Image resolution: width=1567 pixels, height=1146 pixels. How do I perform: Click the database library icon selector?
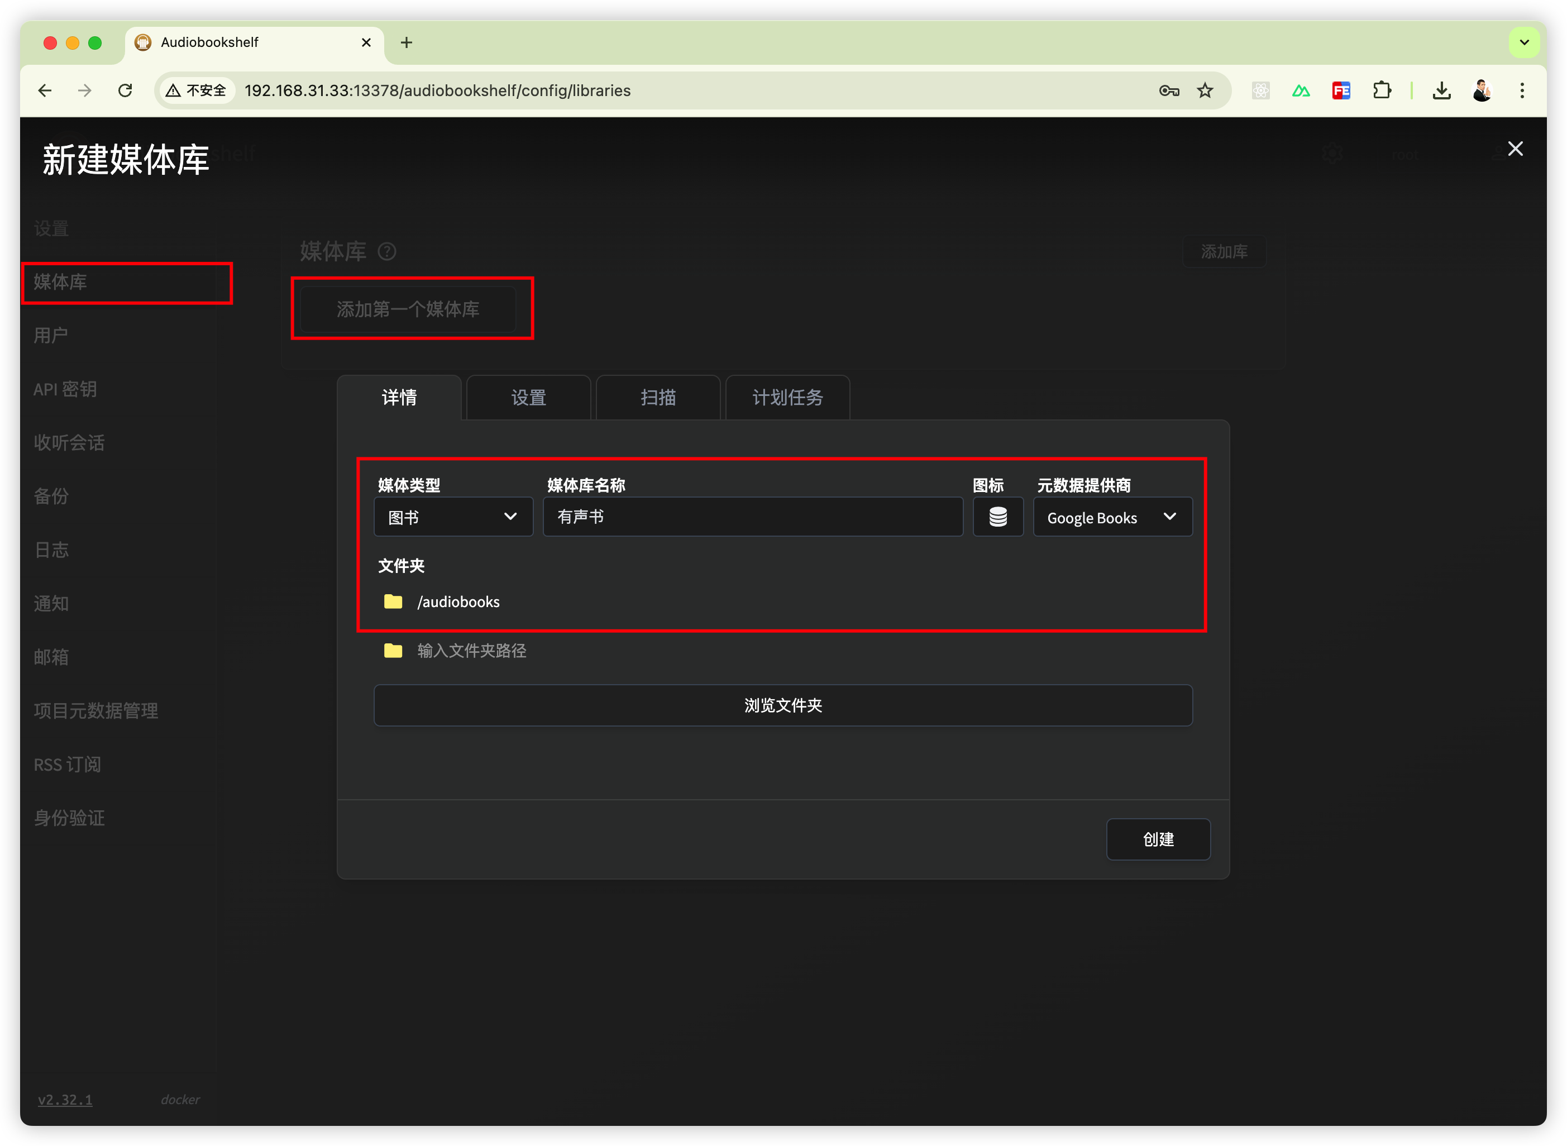point(997,517)
